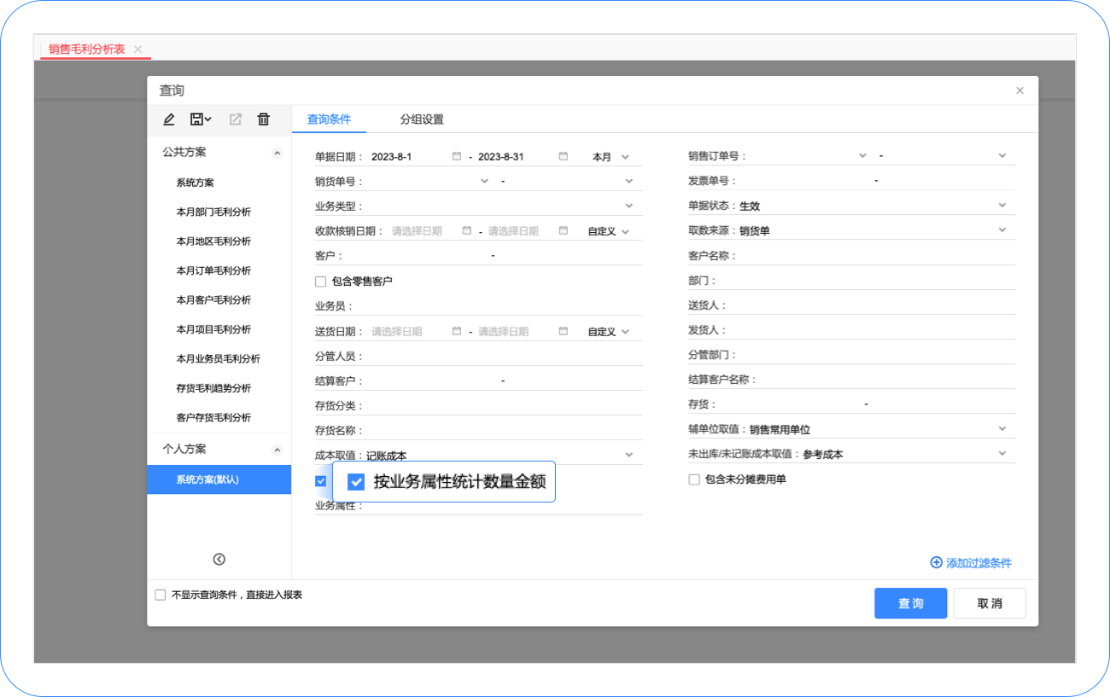Click the 取消 button
Viewport: 1110px width, 697px height.
tap(990, 603)
